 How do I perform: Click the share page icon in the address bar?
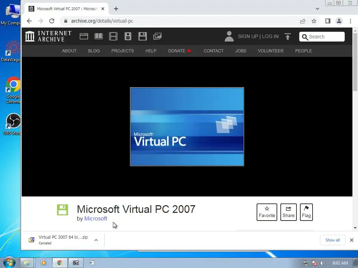[x=303, y=21]
